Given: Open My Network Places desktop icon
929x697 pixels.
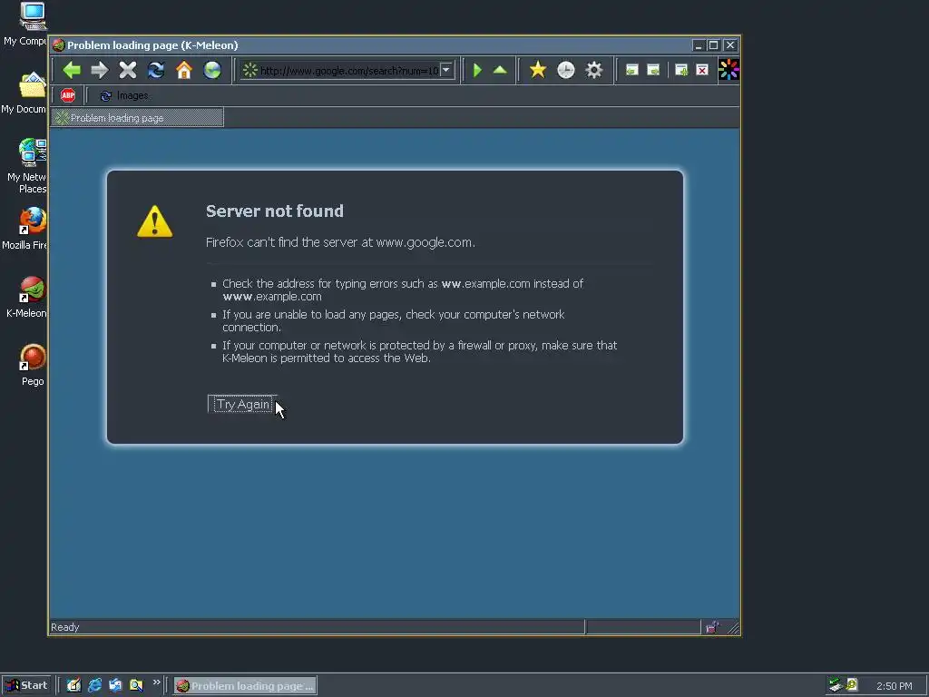Looking at the screenshot, I should [x=32, y=166].
